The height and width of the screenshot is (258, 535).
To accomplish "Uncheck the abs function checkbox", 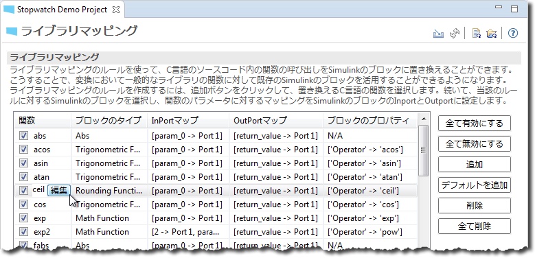I will coord(23,136).
